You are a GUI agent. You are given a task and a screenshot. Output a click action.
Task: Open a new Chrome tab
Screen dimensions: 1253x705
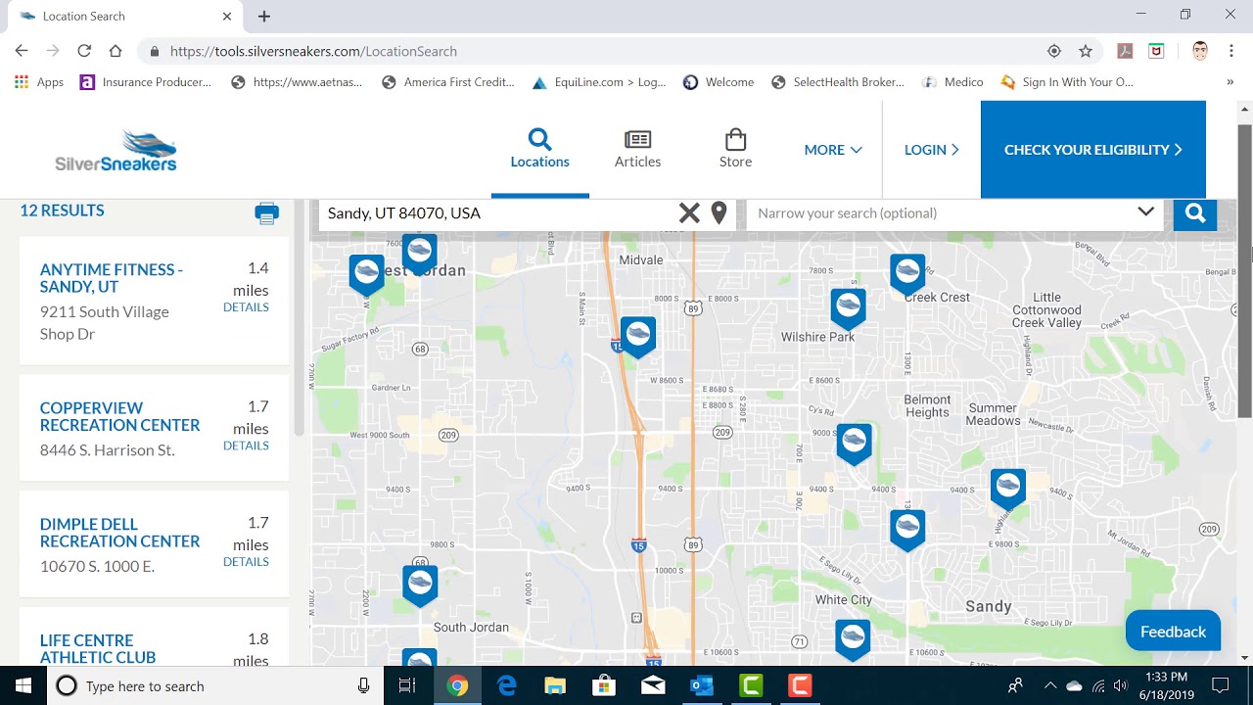click(x=264, y=16)
